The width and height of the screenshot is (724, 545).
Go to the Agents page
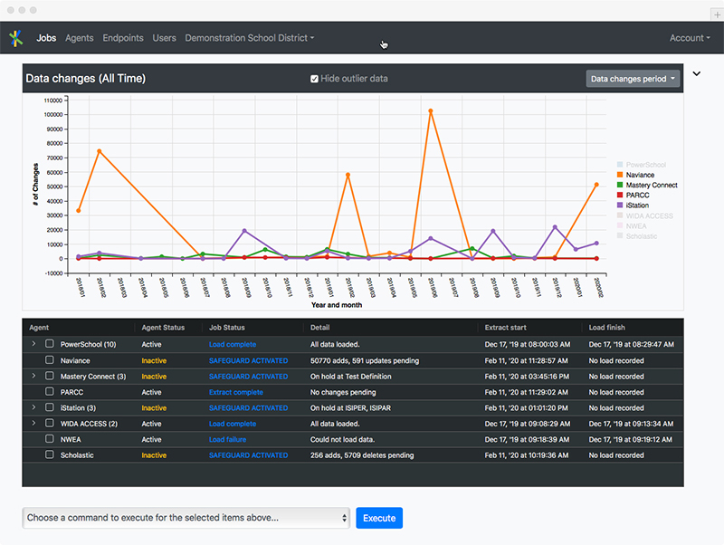pos(80,38)
